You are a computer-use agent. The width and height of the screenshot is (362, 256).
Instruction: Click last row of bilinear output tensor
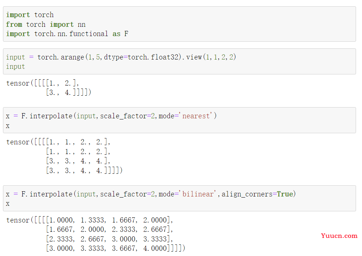click(115, 248)
